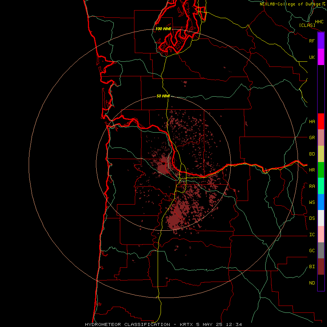Viewport: 327px width, 327px height.
Task: Click the BI legend label
Action: (312, 267)
